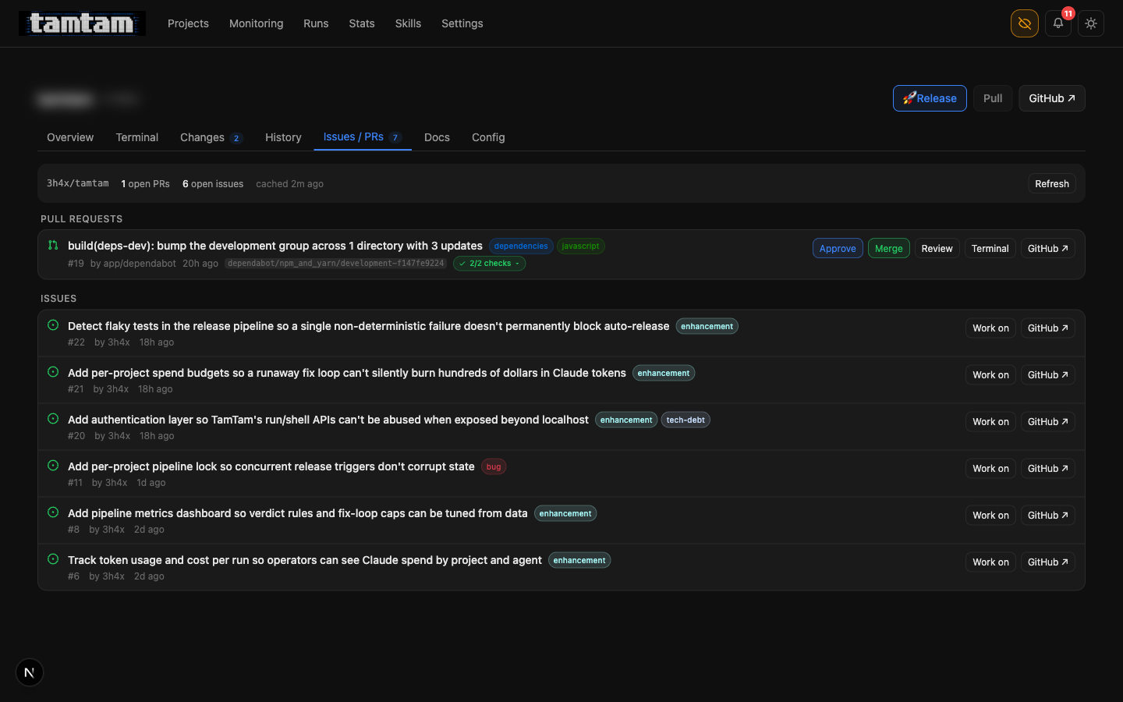1123x702 pixels.
Task: Click the Pull button
Action: (x=993, y=98)
